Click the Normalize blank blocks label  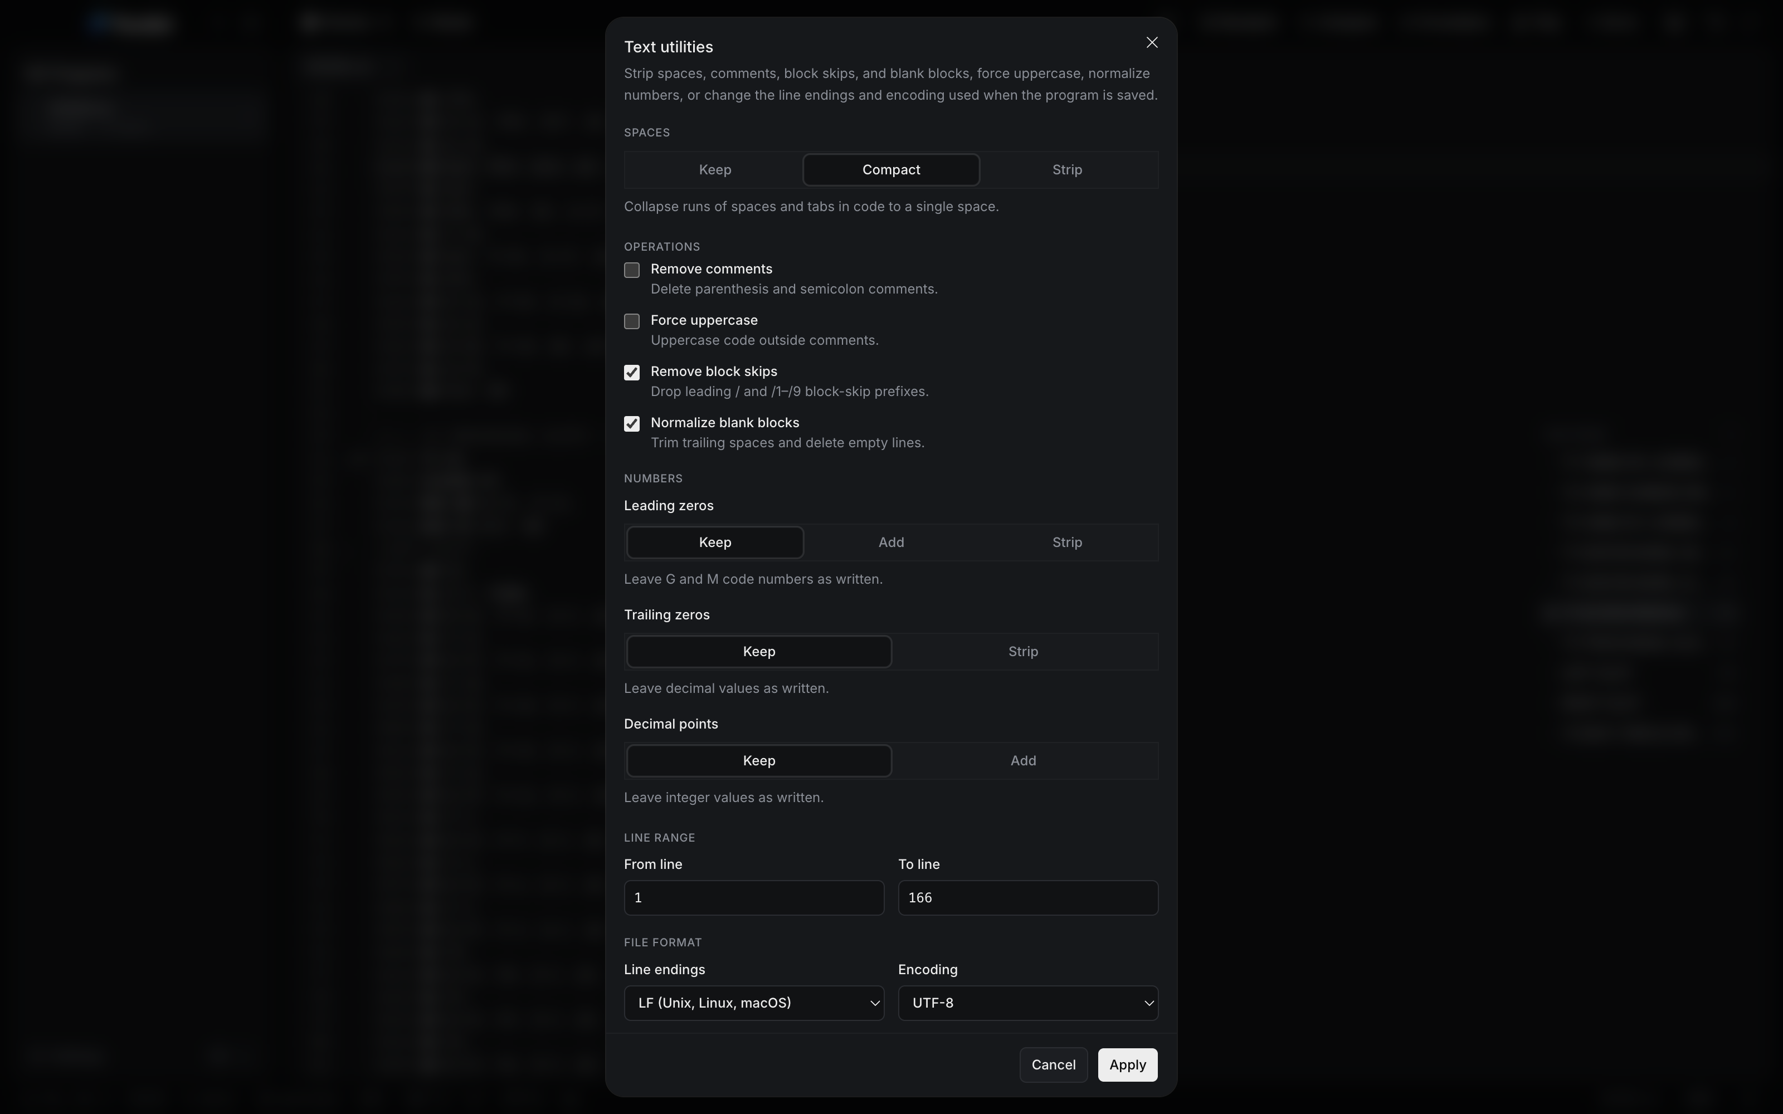pos(724,423)
